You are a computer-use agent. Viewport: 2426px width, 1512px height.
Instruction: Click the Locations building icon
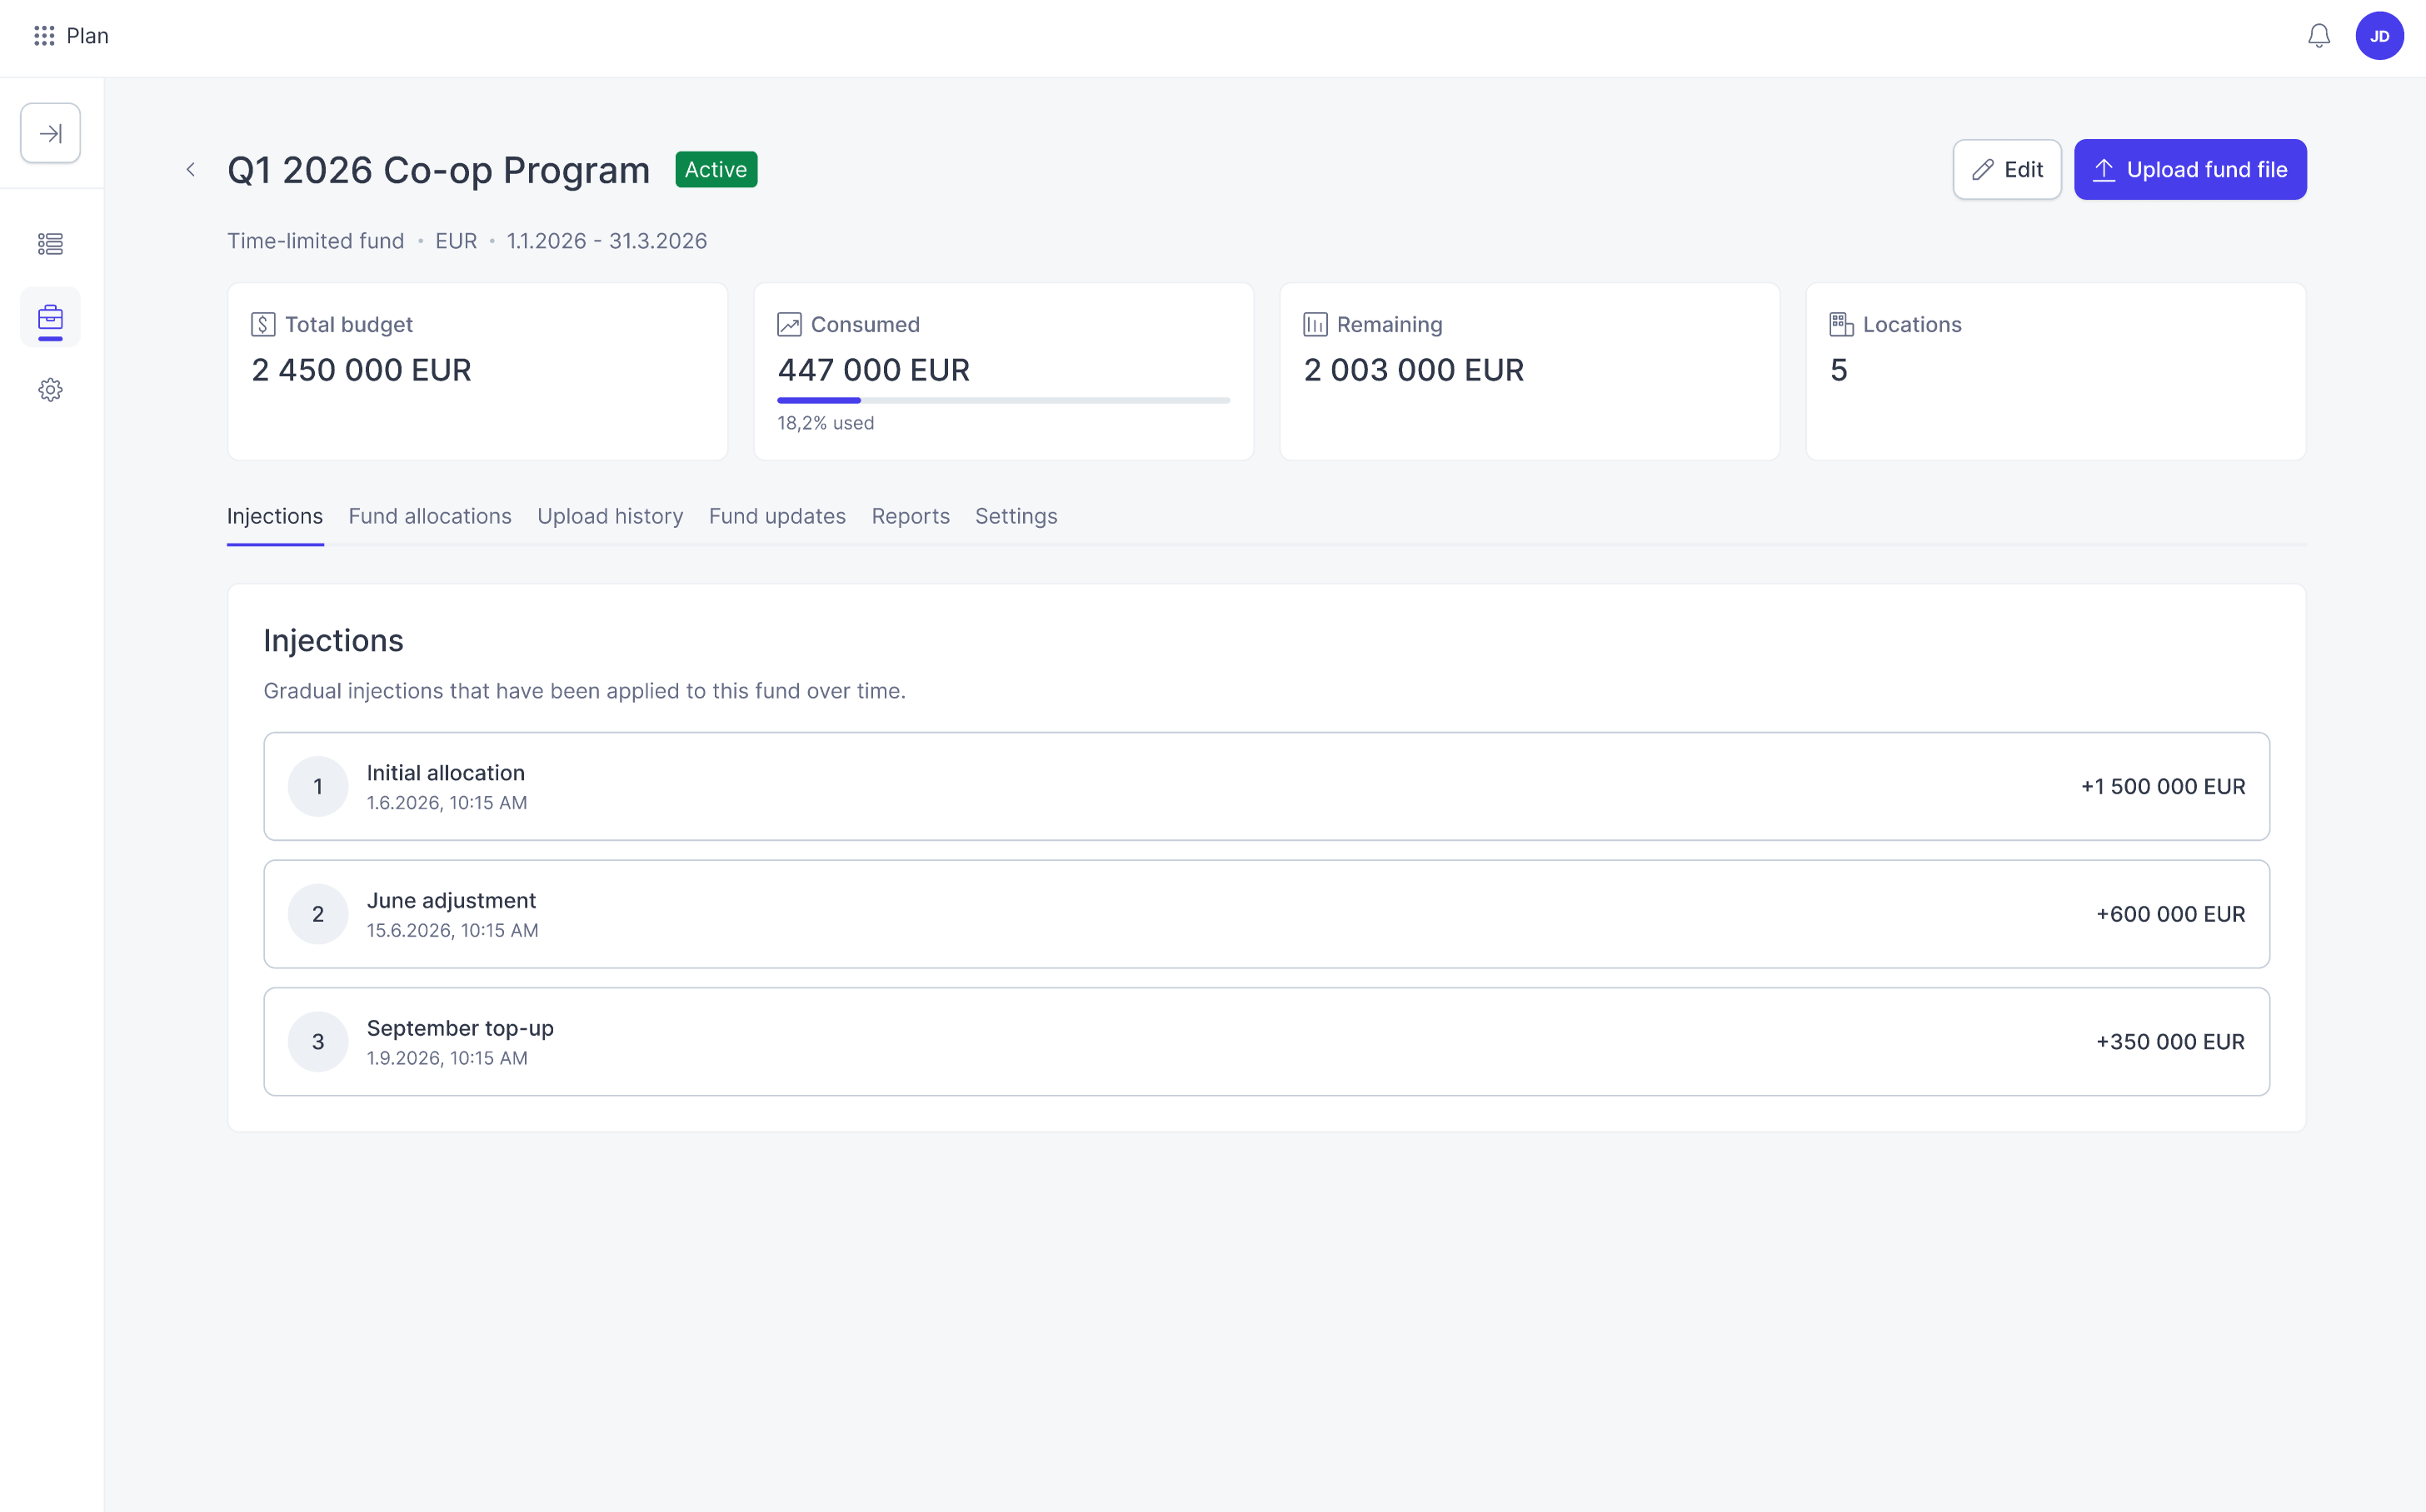point(1842,325)
